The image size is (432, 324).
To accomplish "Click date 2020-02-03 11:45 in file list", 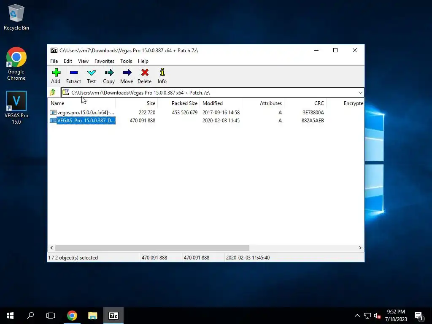I will coord(221,120).
